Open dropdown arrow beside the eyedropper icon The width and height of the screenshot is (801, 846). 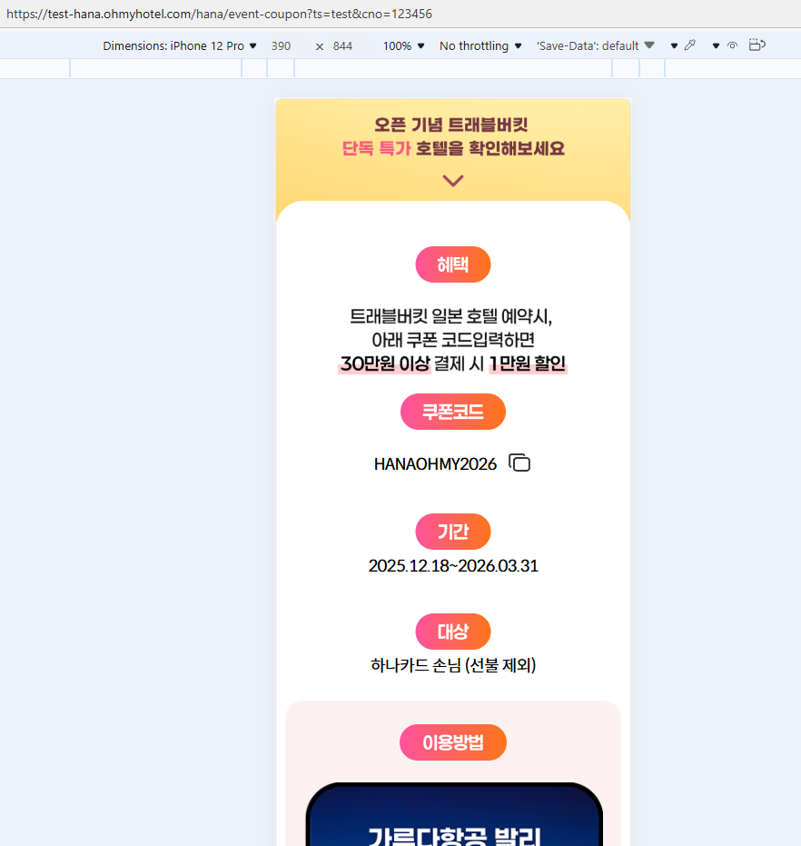[x=674, y=45]
